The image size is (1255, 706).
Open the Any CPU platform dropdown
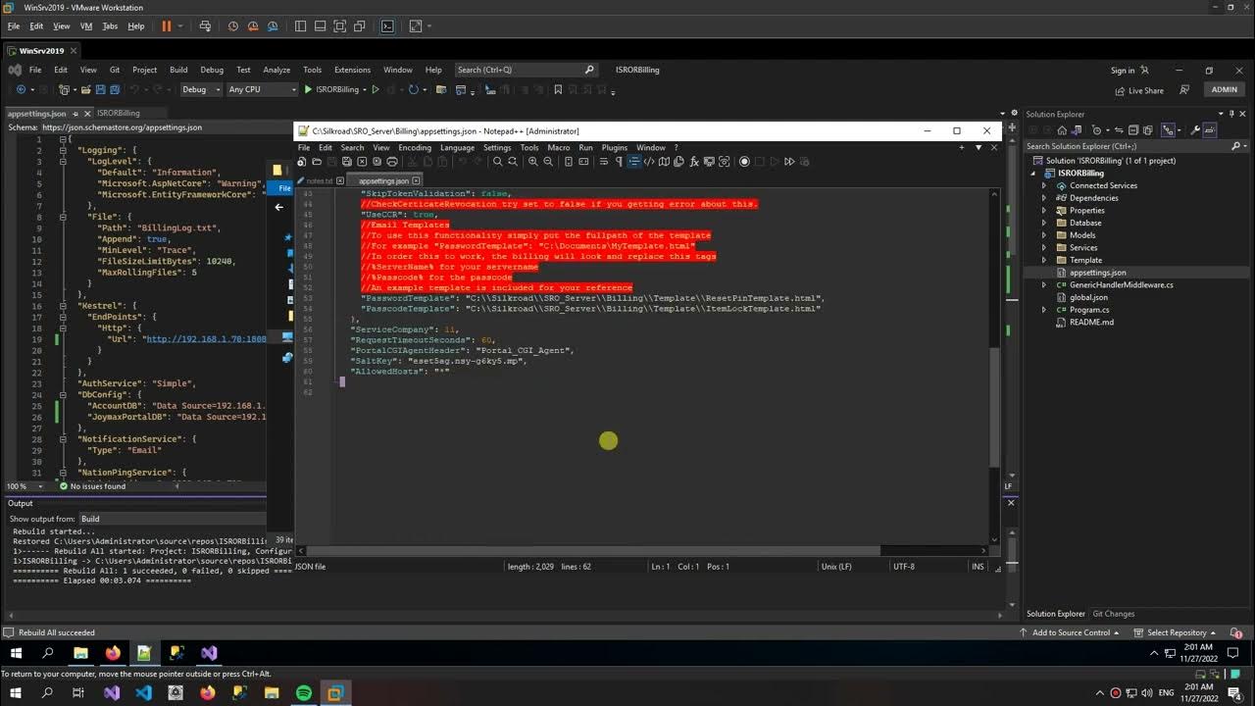[x=263, y=89]
